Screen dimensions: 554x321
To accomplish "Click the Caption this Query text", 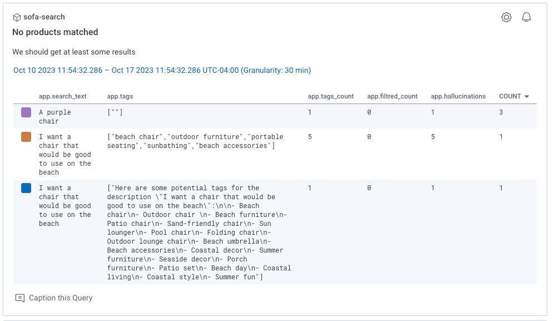I will point(61,298).
